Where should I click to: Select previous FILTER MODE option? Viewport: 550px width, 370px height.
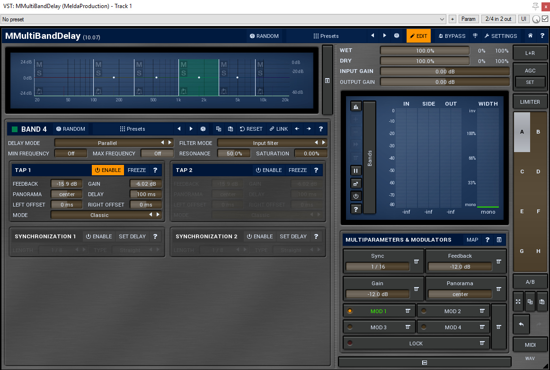coord(316,143)
